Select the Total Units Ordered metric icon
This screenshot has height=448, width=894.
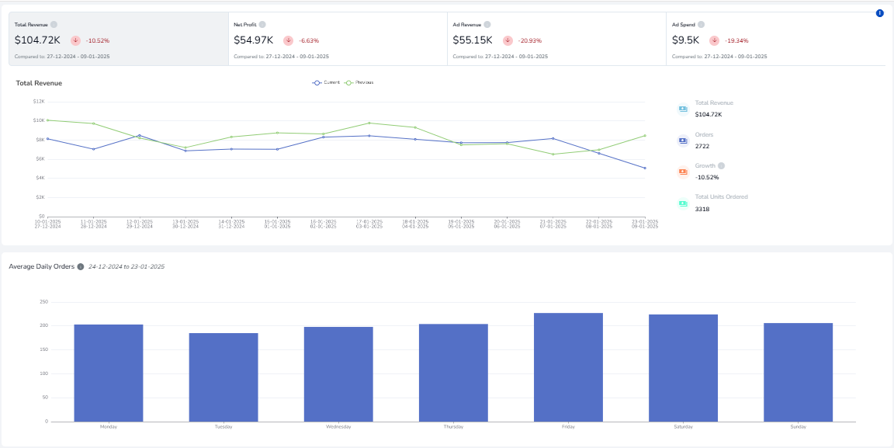tap(682, 202)
